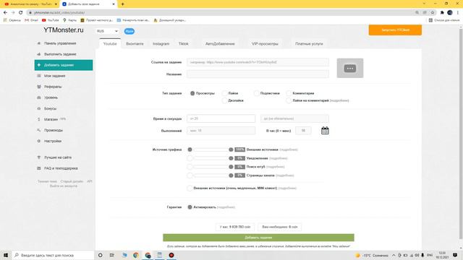This screenshot has height=260, width=463.
Task: Open the Chrome tab search chevron
Action: pos(425,4)
